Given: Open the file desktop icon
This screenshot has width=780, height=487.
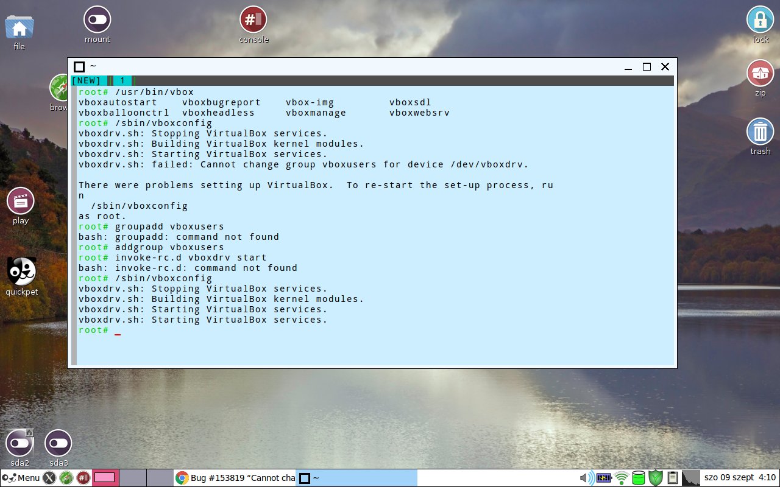Looking at the screenshot, I should (19, 28).
